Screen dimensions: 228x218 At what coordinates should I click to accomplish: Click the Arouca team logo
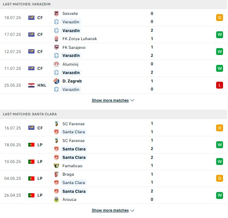[x=56, y=199]
